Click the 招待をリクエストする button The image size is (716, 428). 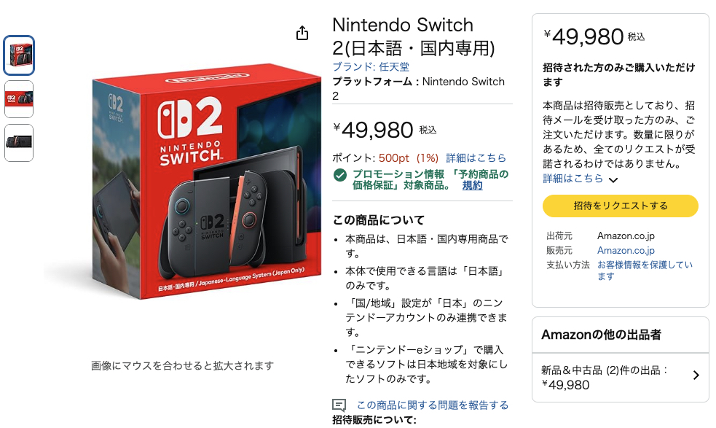(x=620, y=206)
